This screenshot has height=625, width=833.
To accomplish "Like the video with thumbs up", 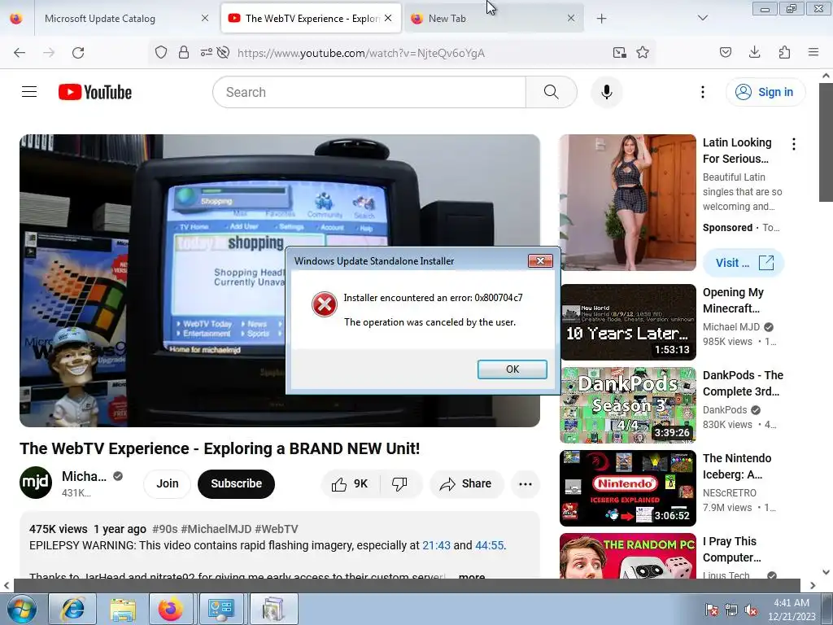I will [350, 483].
